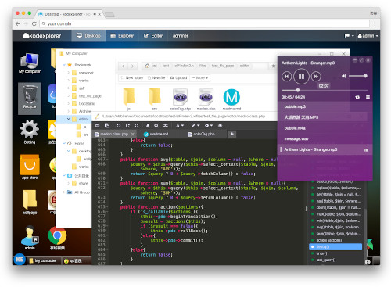Toggle the playlist list icon in the player
This screenshot has height=287, width=391.
(368, 97)
